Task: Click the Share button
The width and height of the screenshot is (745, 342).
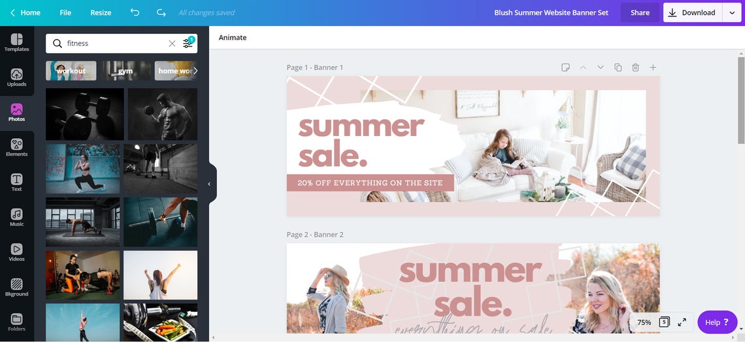Action: pyautogui.click(x=640, y=13)
